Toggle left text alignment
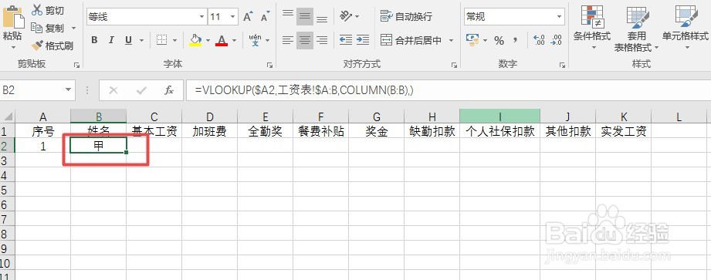 287,40
